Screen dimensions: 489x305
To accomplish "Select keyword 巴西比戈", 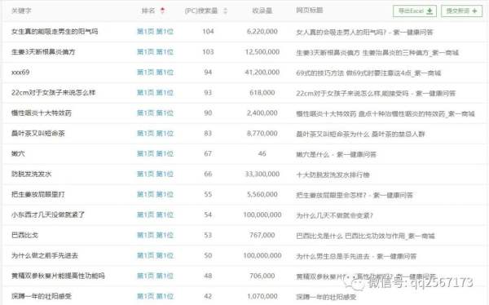I will 24,235.
